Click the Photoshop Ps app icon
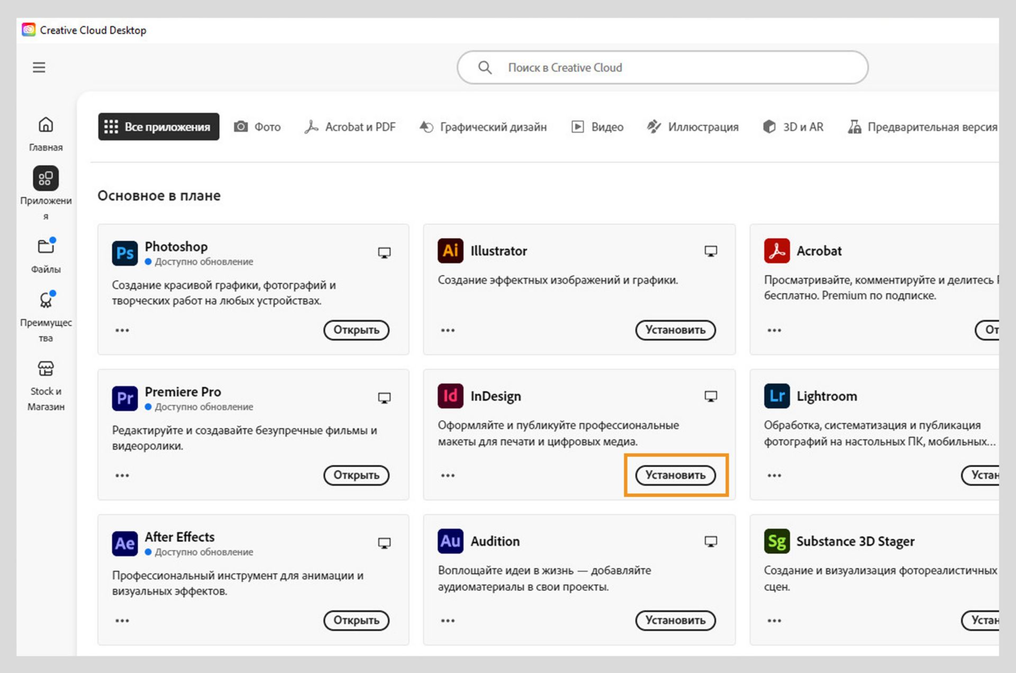The image size is (1016, 673). coord(125,253)
